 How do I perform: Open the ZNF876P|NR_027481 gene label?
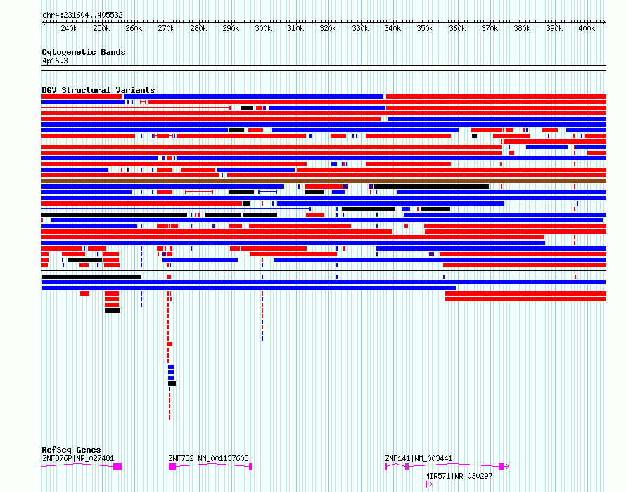pos(78,458)
